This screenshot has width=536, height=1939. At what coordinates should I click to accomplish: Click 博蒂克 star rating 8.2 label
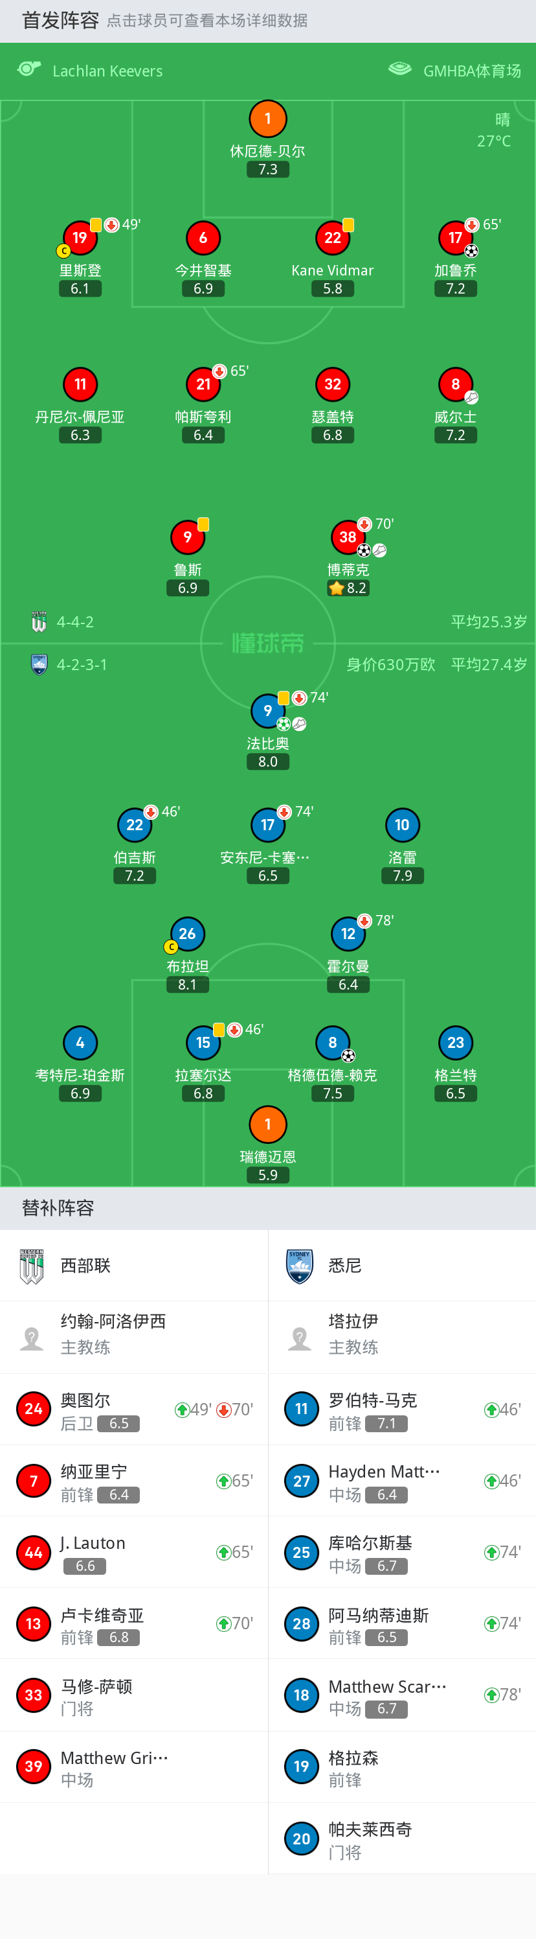click(348, 588)
